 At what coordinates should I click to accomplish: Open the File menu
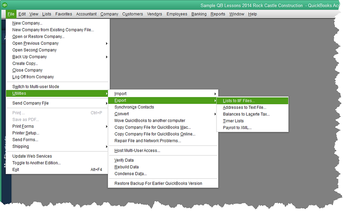pyautogui.click(x=11, y=14)
